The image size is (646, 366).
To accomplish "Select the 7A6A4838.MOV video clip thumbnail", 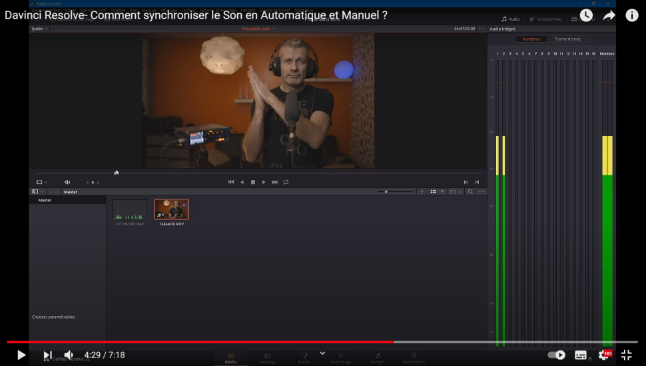I will [x=172, y=209].
